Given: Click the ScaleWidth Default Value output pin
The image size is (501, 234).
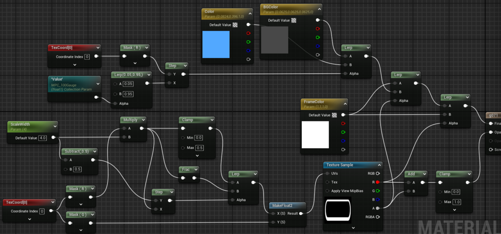Looking at the screenshot, I should pos(53,138).
